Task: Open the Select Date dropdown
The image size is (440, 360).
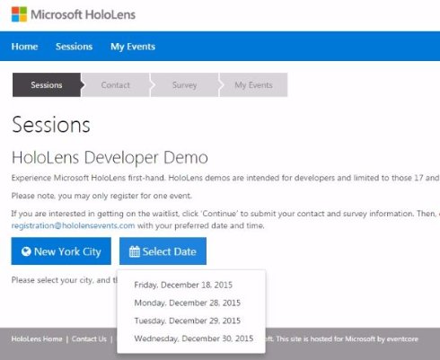Action: (x=163, y=251)
